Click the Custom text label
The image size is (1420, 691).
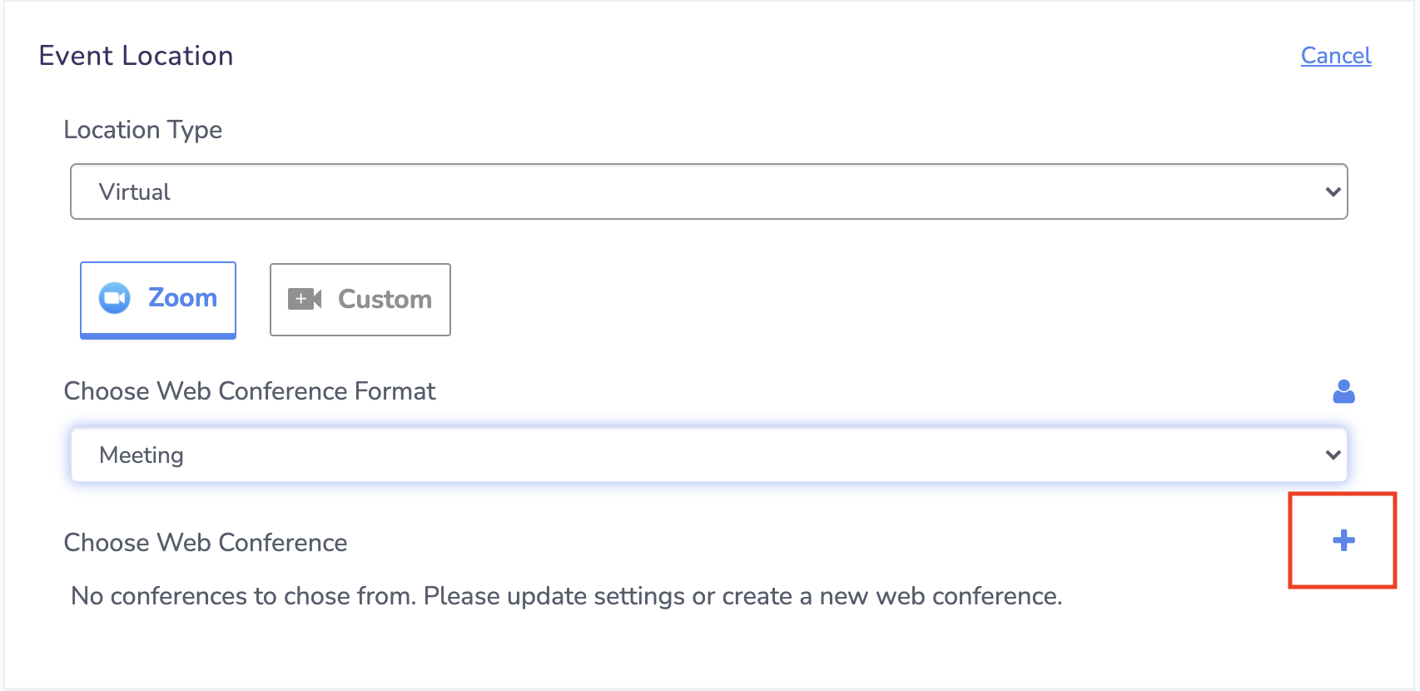[x=385, y=300]
